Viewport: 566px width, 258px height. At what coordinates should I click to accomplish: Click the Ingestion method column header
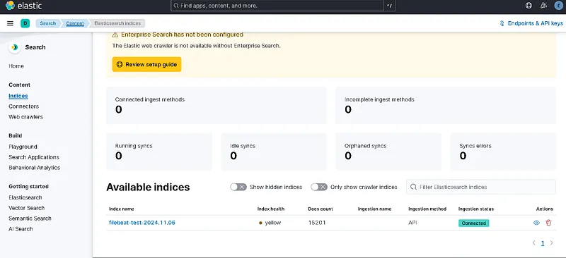point(427,209)
